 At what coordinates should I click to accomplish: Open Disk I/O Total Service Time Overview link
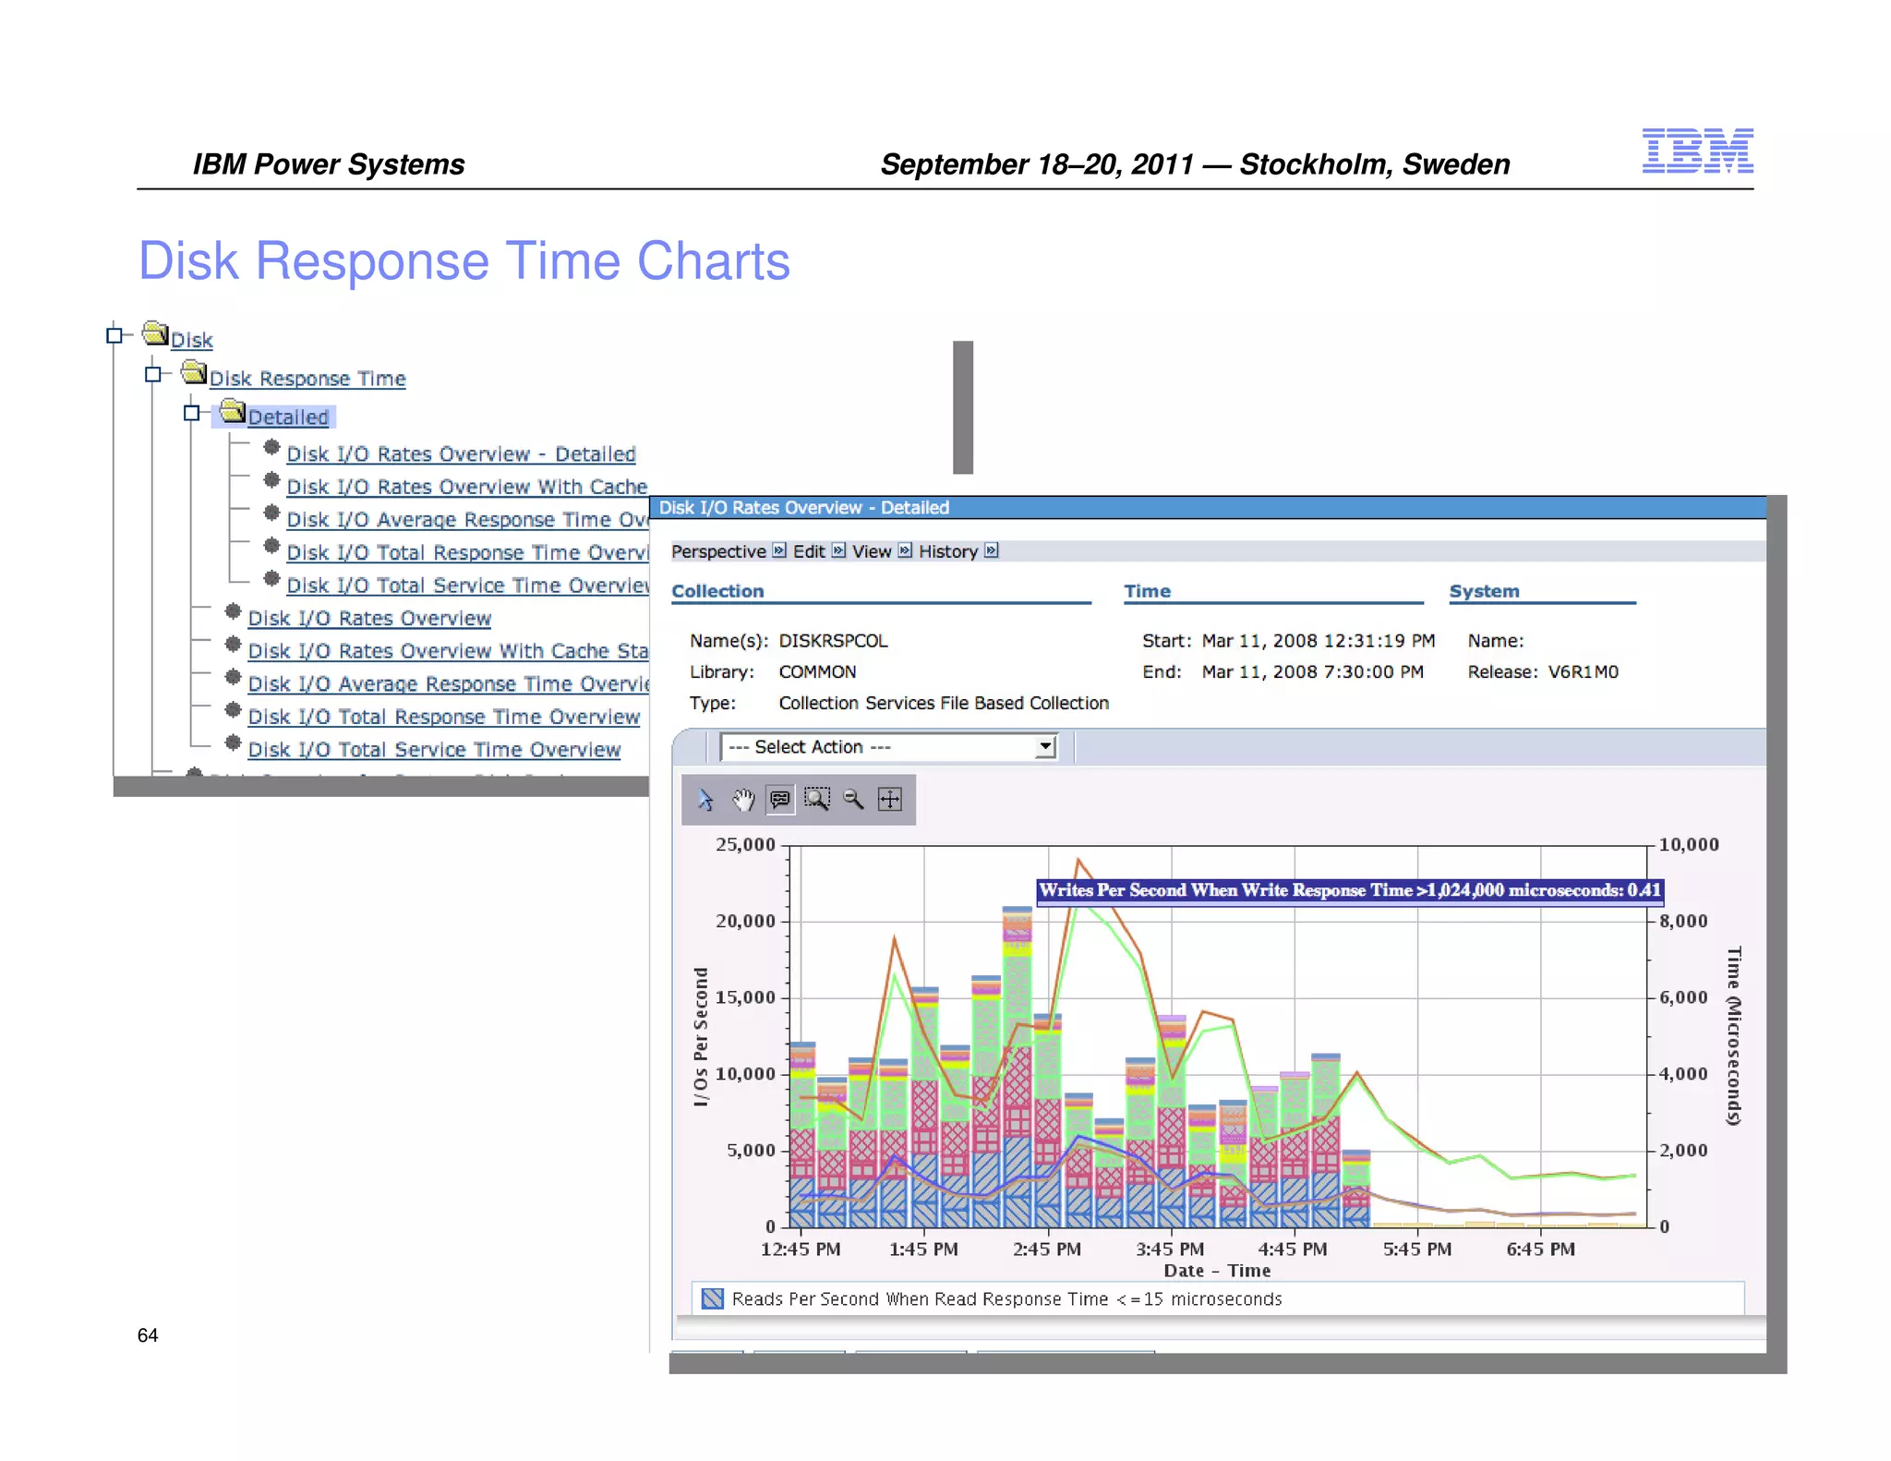tap(434, 750)
